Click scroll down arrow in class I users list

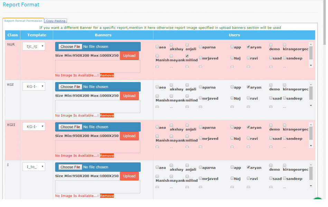click(x=311, y=186)
